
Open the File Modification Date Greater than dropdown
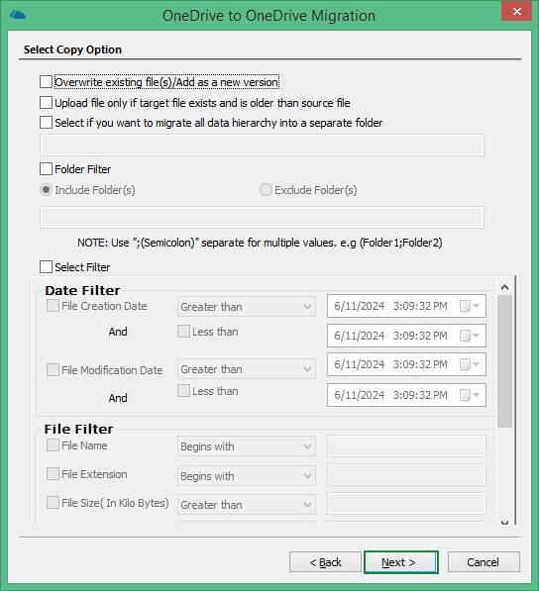point(247,369)
